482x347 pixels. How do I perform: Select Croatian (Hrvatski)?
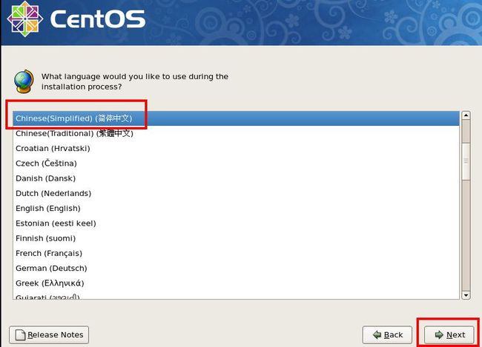tap(236, 149)
